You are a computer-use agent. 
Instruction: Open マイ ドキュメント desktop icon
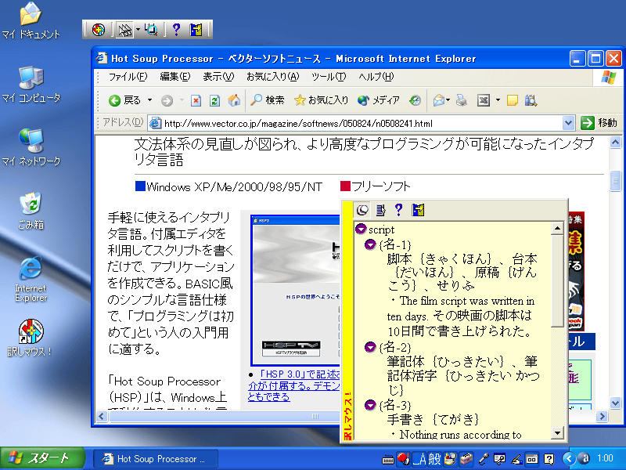click(31, 20)
